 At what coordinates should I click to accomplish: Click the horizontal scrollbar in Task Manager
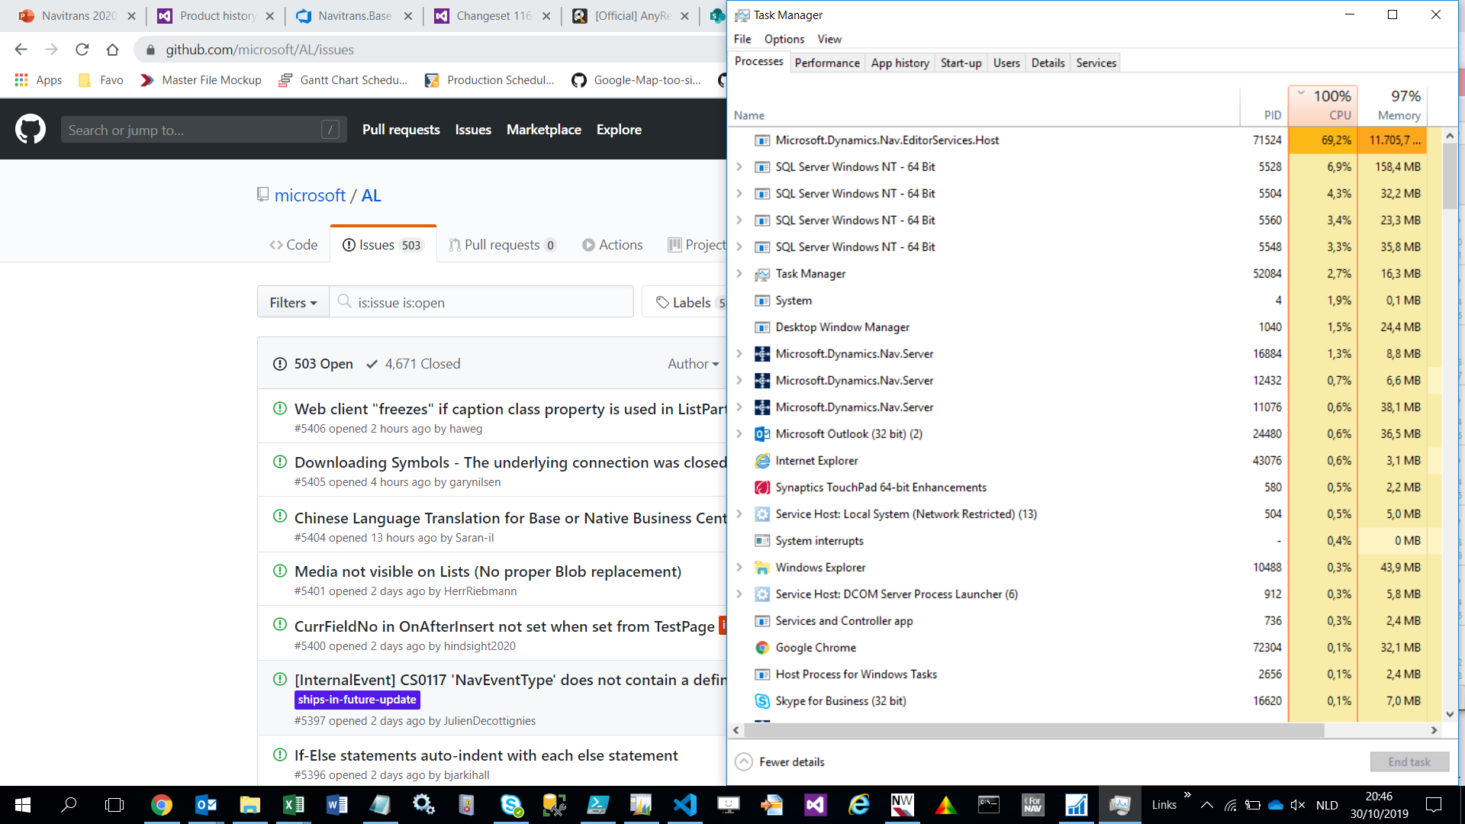(1034, 730)
